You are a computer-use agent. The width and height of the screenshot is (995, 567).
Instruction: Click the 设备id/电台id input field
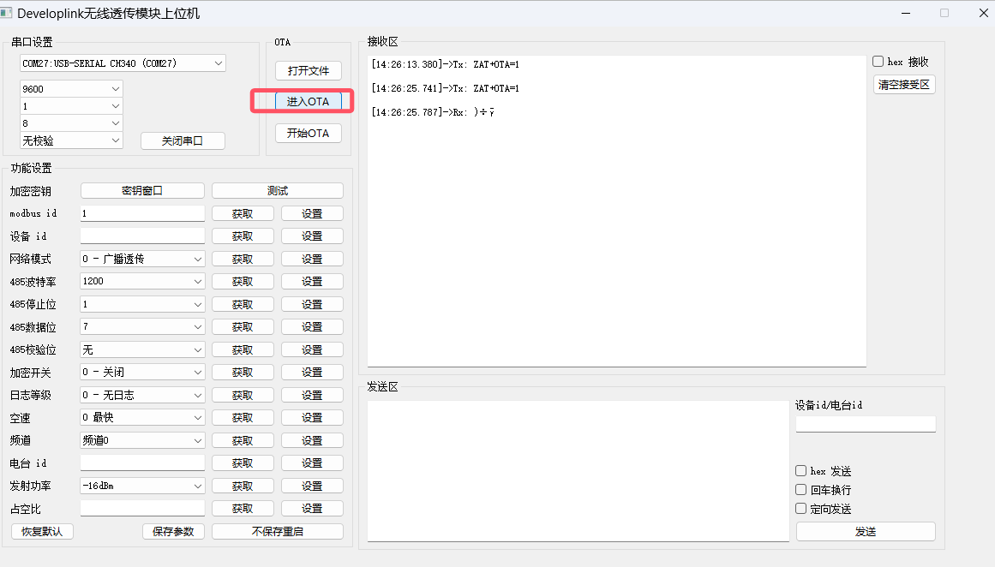pyautogui.click(x=866, y=424)
